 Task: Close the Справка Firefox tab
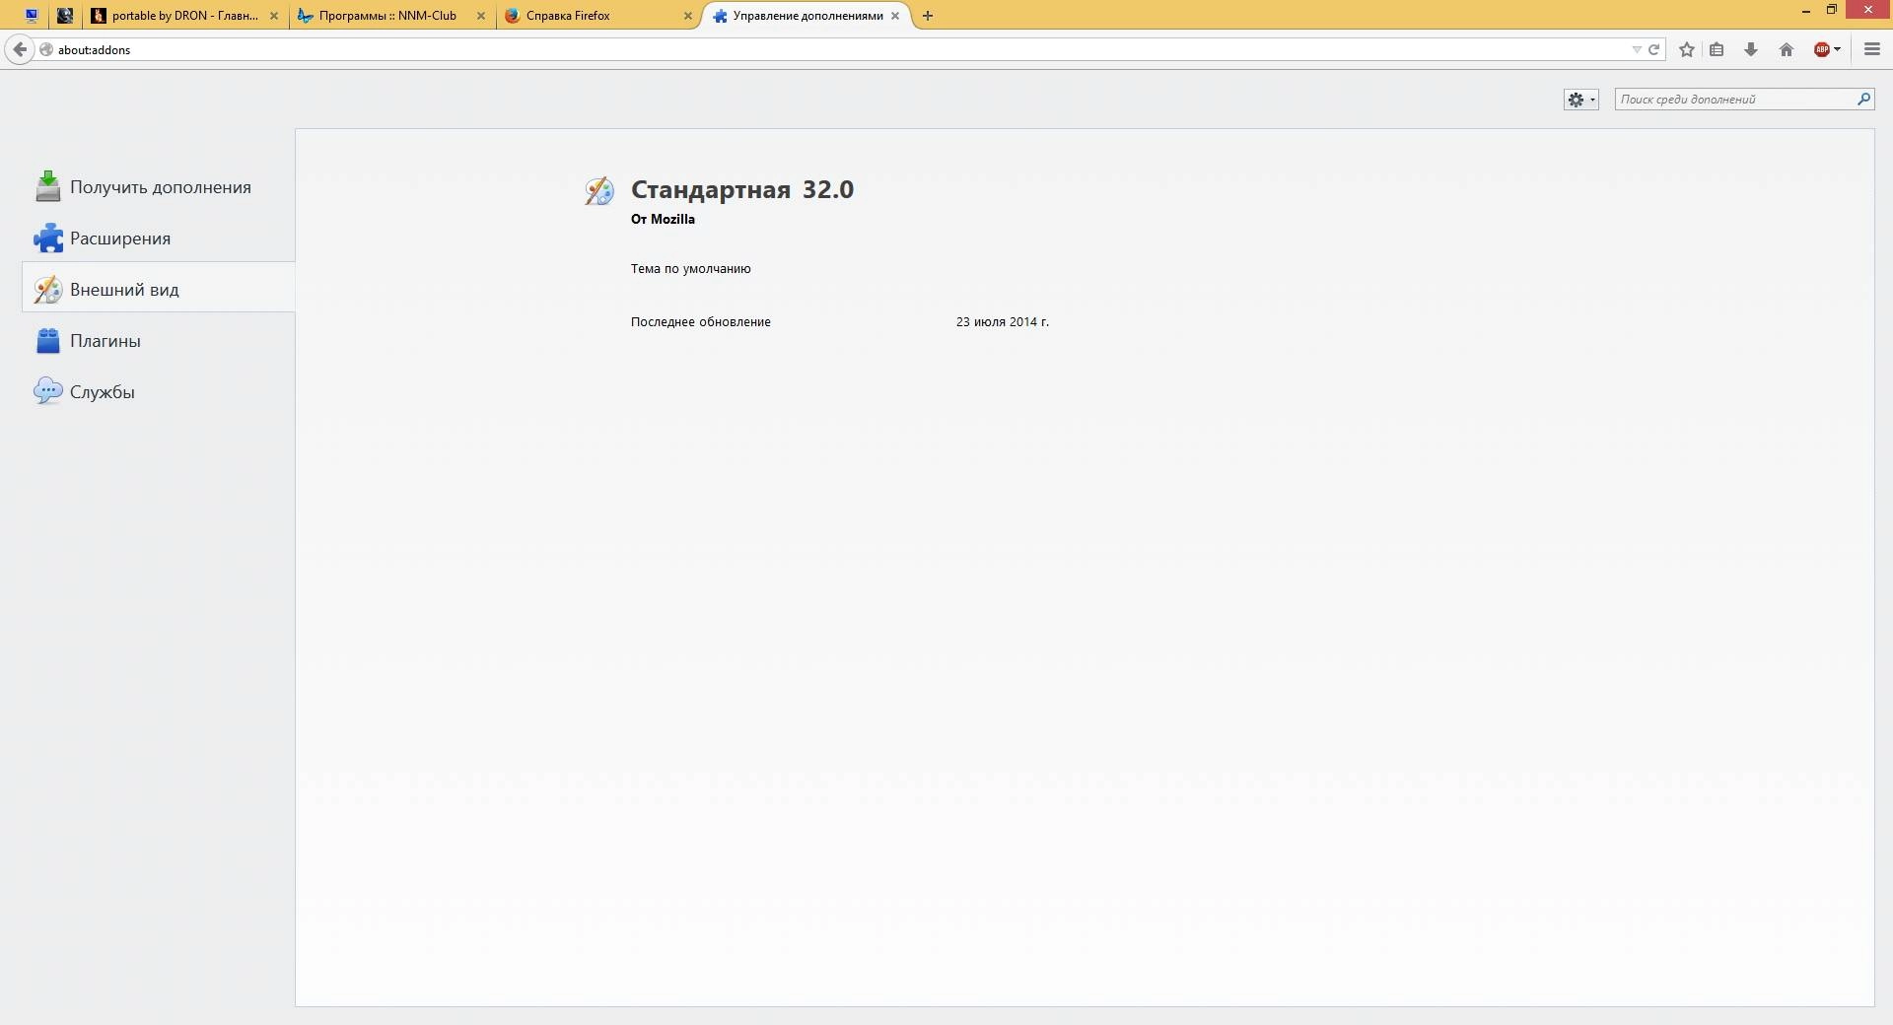tap(688, 16)
